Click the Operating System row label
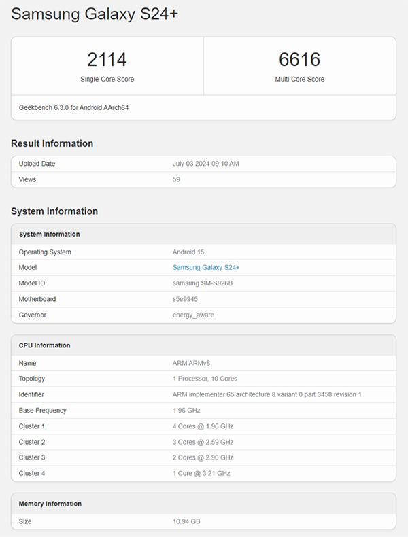408x537 pixels. pos(45,252)
